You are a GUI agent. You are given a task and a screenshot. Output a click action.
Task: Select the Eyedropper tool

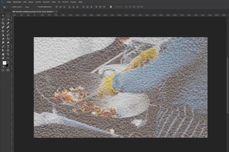click(x=8, y=23)
